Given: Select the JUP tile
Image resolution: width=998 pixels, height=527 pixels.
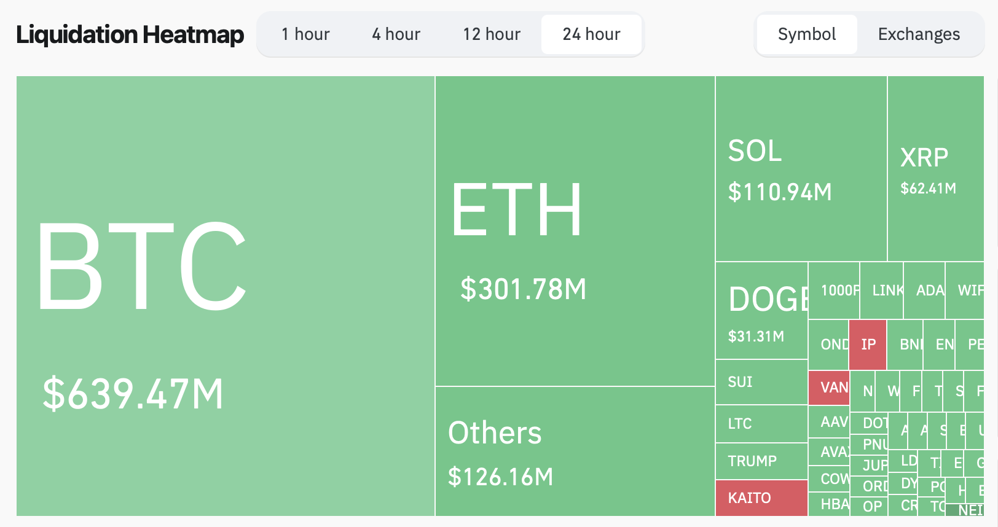Looking at the screenshot, I should [x=869, y=466].
